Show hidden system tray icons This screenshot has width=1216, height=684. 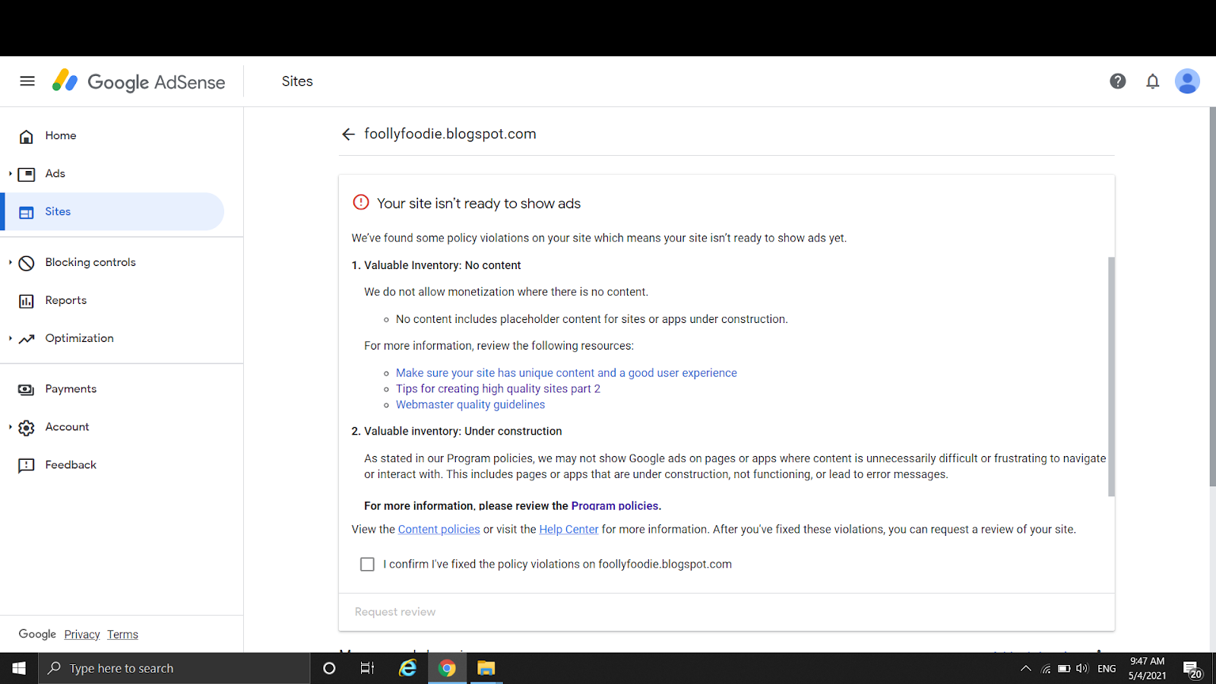(1026, 669)
